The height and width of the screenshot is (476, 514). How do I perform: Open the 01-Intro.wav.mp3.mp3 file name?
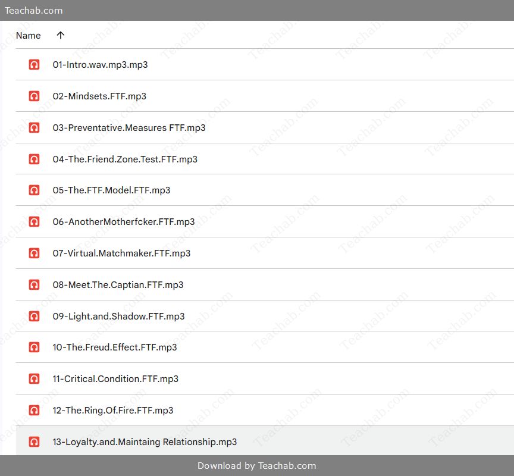pyautogui.click(x=100, y=65)
